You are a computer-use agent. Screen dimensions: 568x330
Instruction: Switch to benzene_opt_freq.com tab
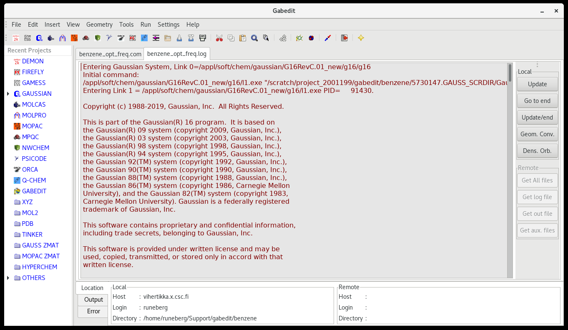click(110, 54)
